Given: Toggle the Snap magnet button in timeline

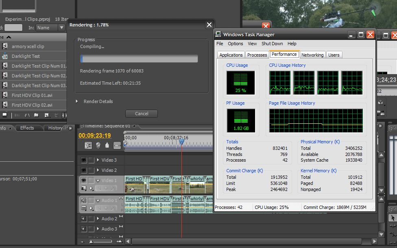Looking at the screenshot, I should point(88,145).
